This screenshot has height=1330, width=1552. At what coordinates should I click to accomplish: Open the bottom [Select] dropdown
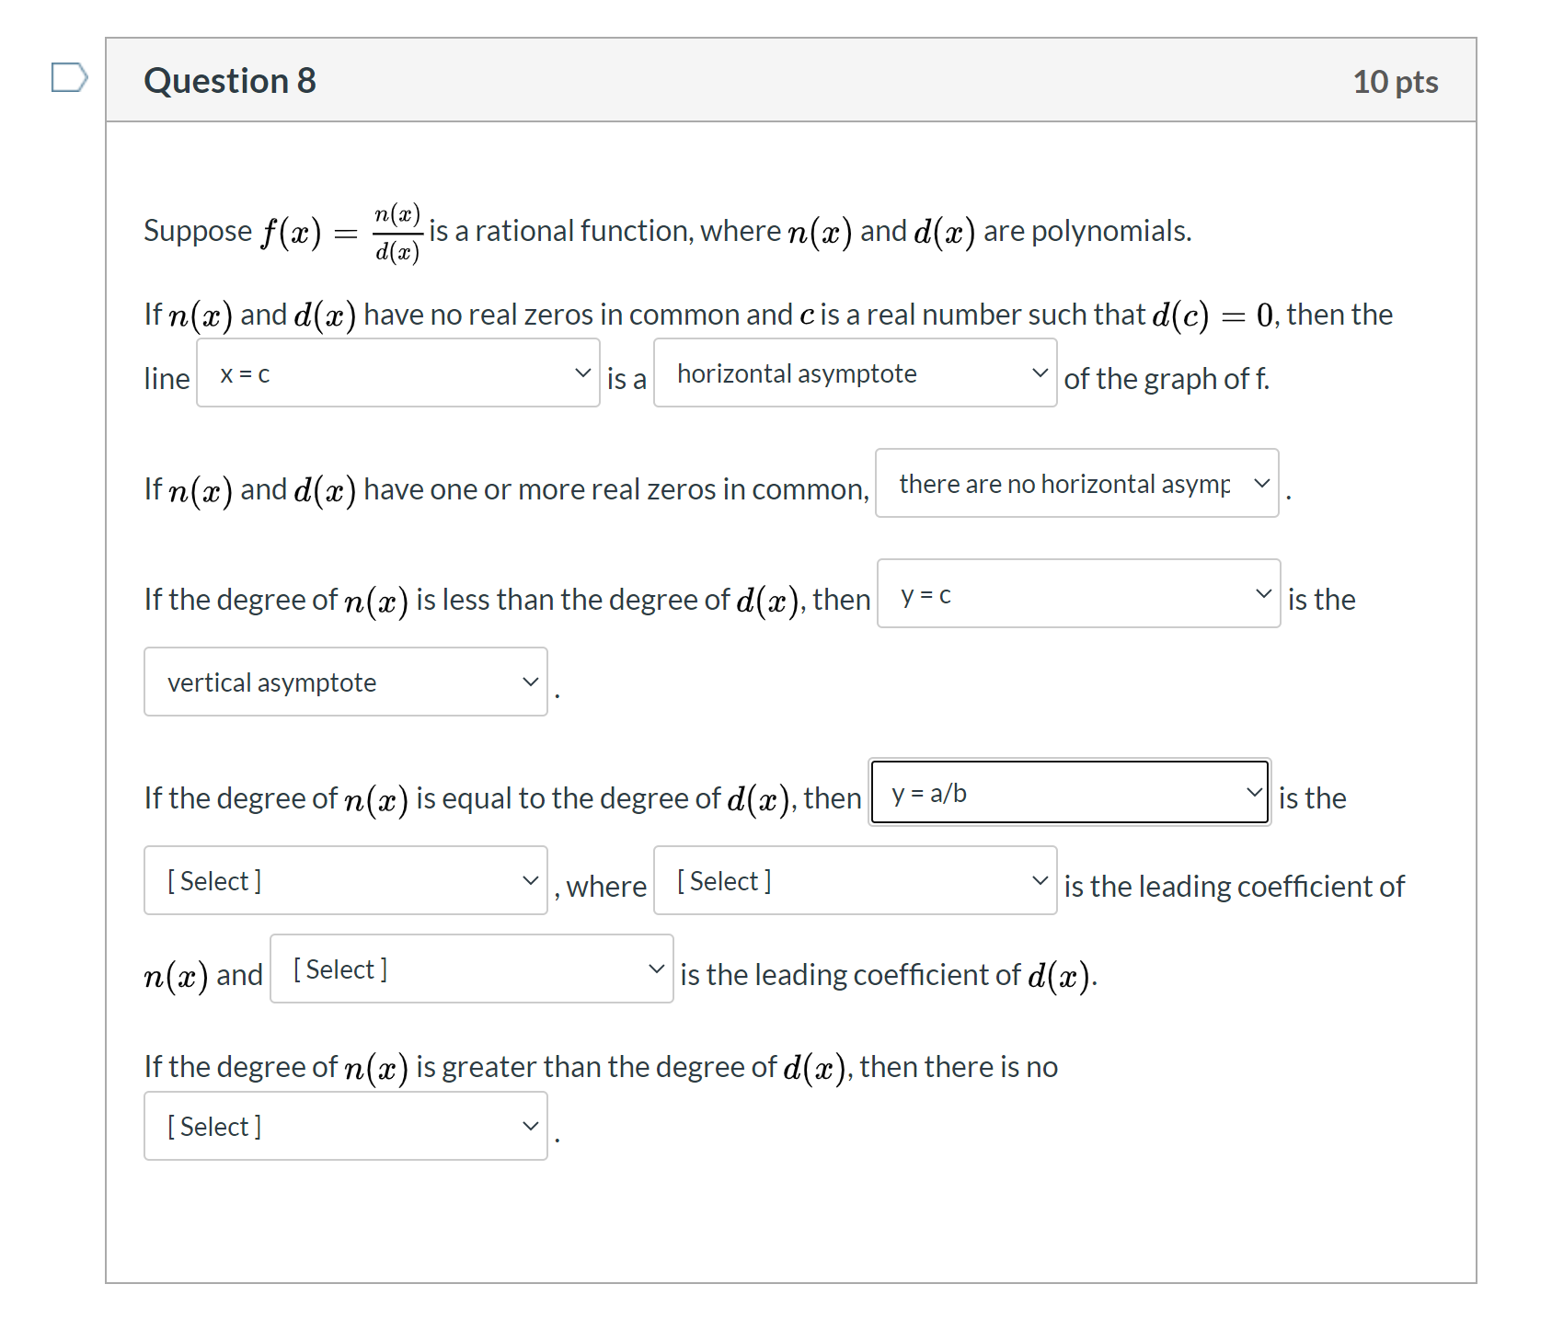pyautogui.click(x=344, y=1125)
